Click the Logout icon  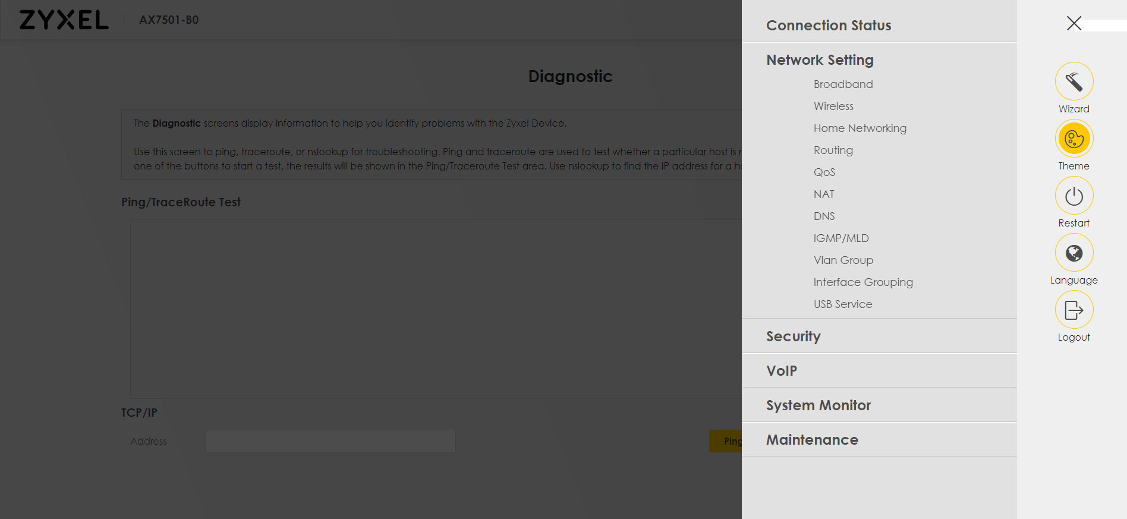[1074, 310]
